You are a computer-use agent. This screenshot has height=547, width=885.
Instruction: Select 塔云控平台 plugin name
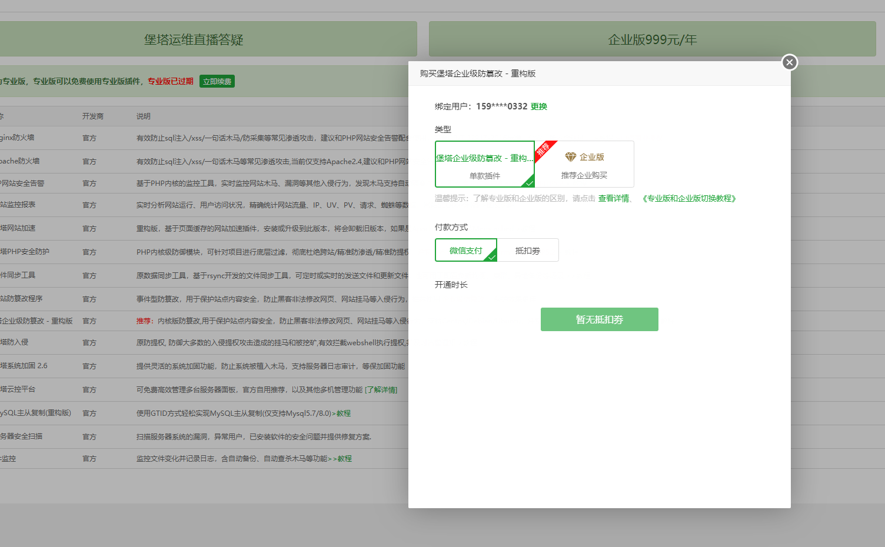pyautogui.click(x=18, y=389)
